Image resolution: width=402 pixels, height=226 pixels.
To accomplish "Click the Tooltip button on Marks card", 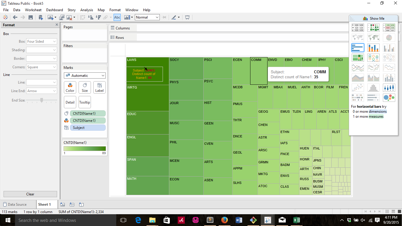I will click(x=85, y=102).
